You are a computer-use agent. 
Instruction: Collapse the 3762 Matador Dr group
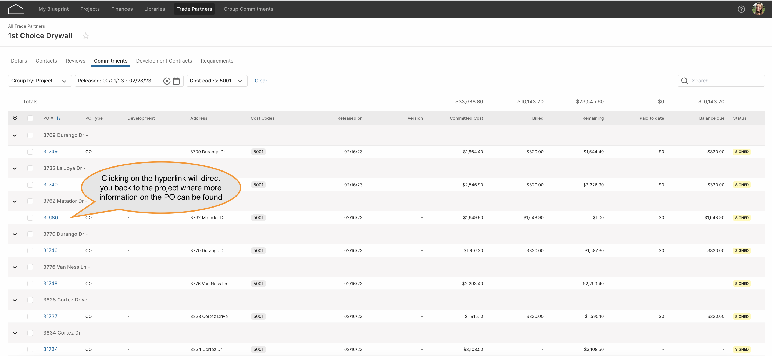tap(15, 202)
